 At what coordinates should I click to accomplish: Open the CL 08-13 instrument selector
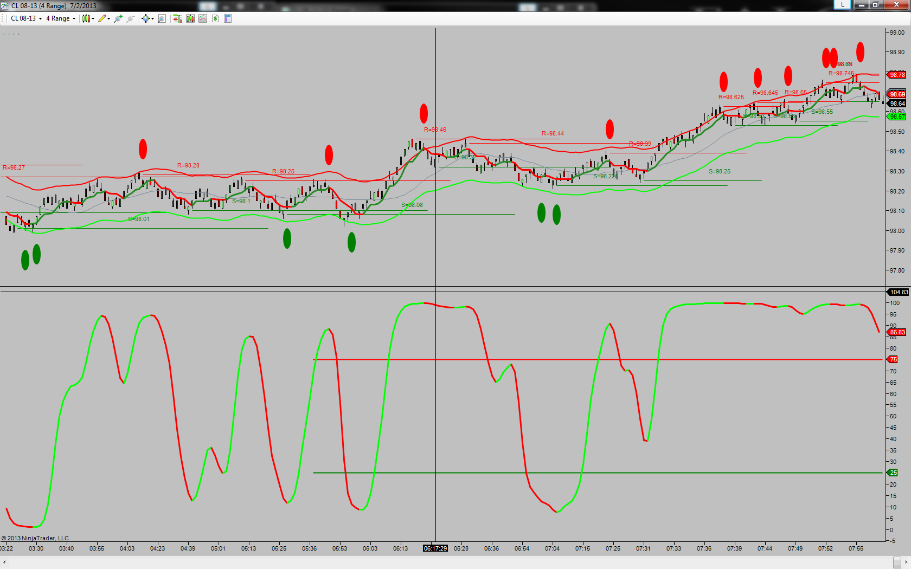26,18
